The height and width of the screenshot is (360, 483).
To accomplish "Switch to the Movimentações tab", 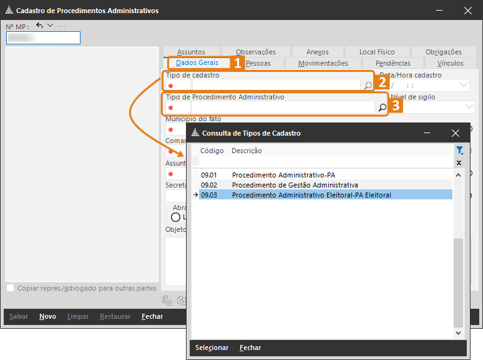I will tap(323, 63).
